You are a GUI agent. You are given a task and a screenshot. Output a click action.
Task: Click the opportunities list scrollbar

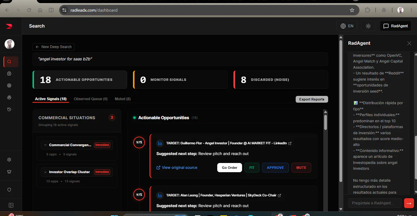click(x=325, y=122)
